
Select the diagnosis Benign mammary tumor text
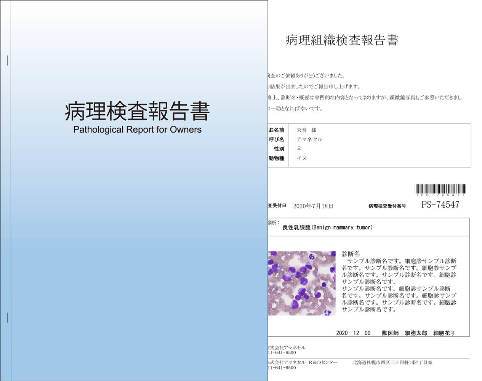point(327,227)
